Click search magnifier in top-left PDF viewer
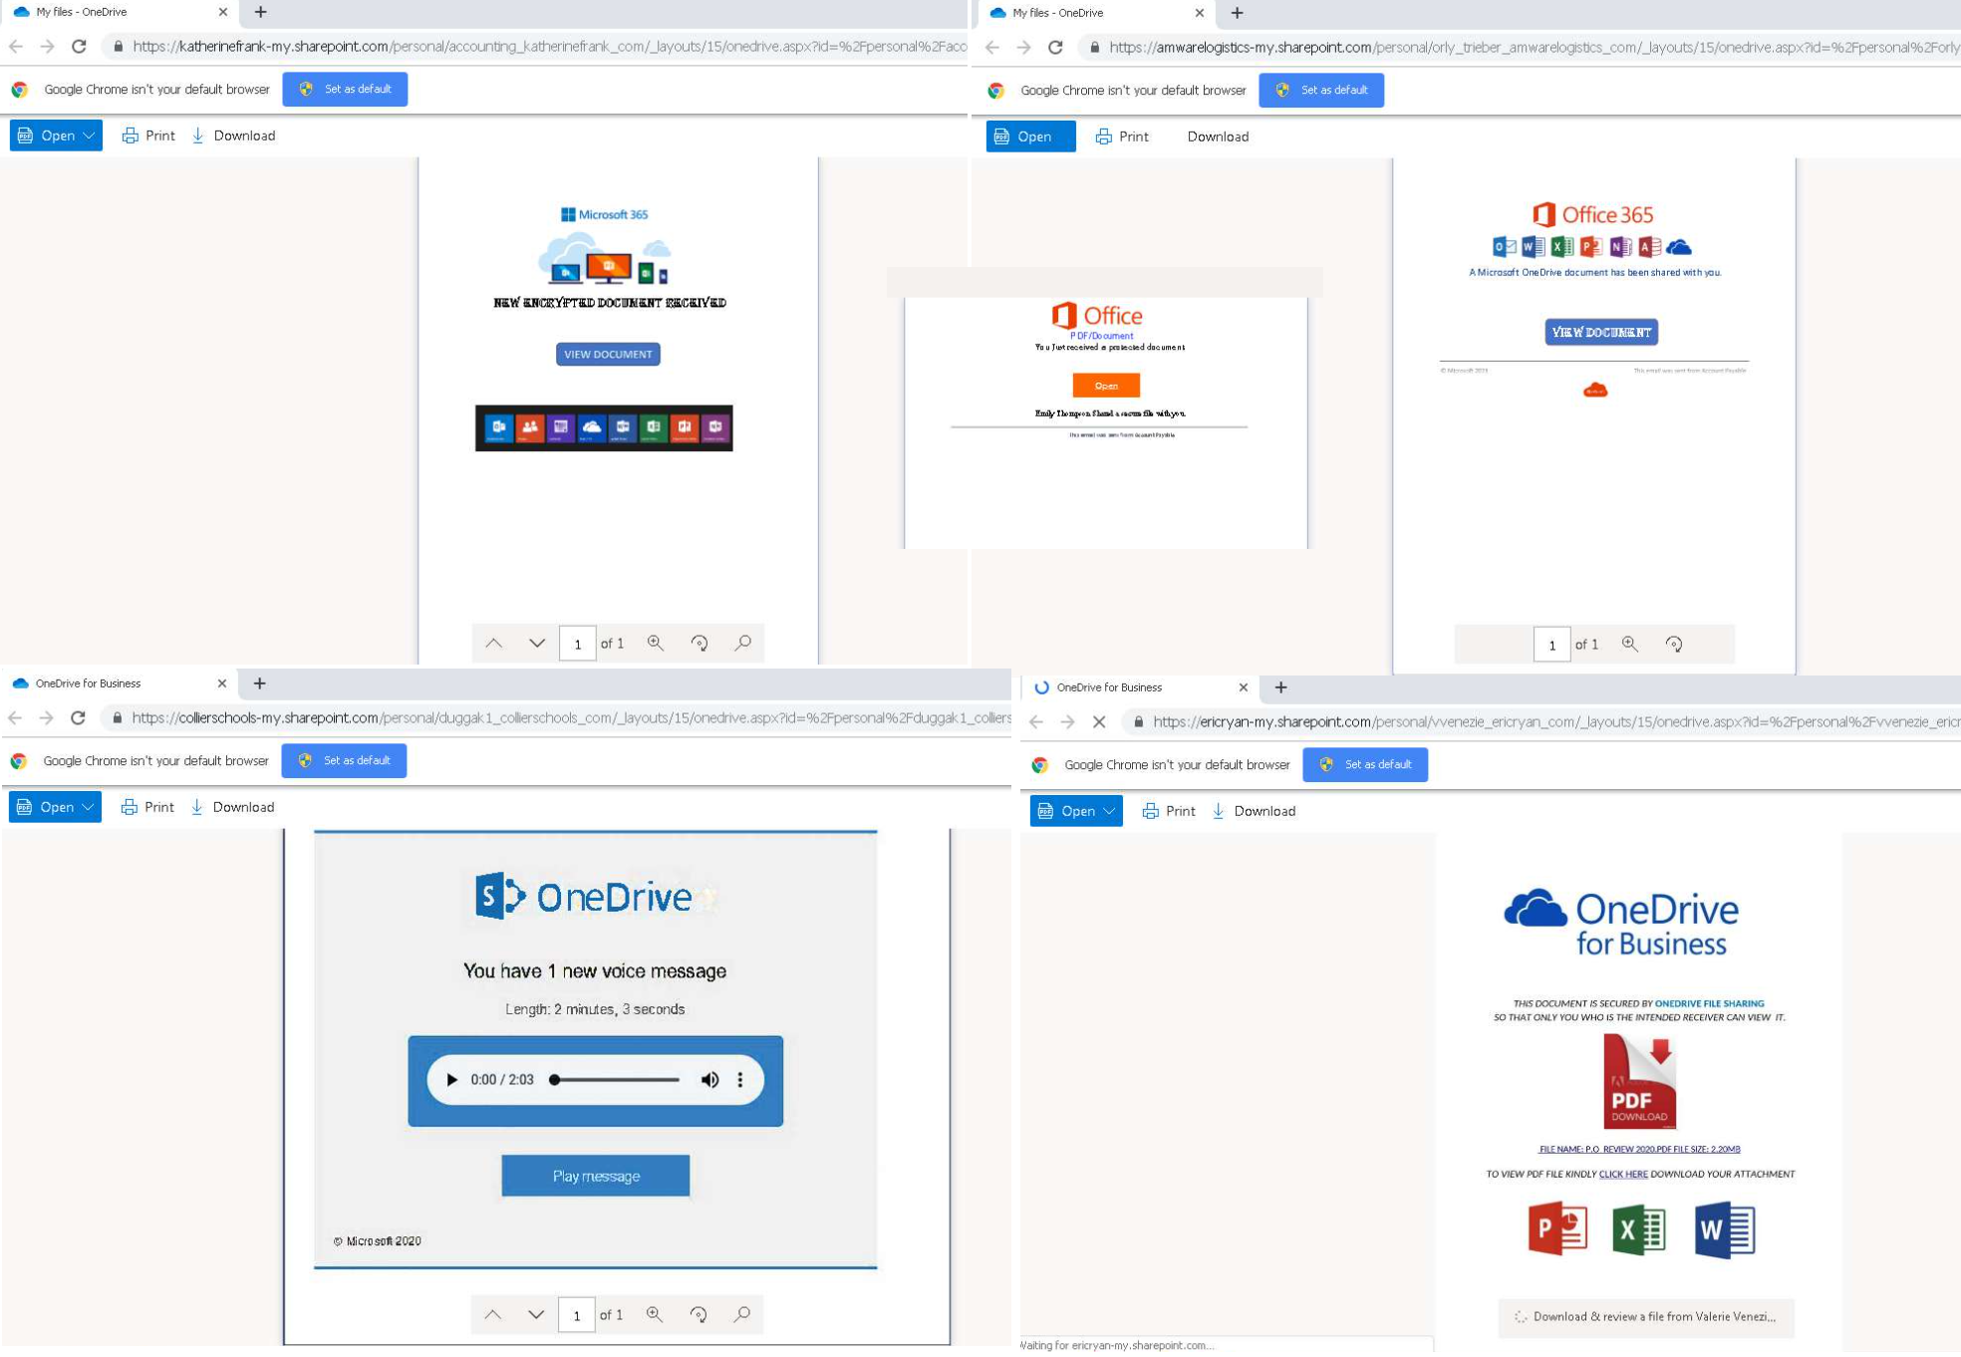 tap(743, 644)
